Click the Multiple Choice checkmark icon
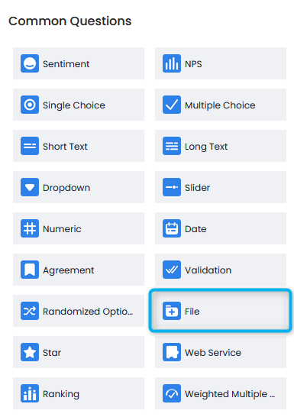Viewport: 294px width, 417px height. 172,105
